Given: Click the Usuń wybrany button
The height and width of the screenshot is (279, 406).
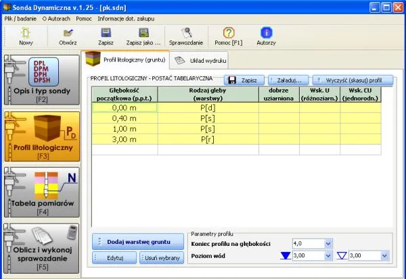Looking at the screenshot, I should point(161,257).
